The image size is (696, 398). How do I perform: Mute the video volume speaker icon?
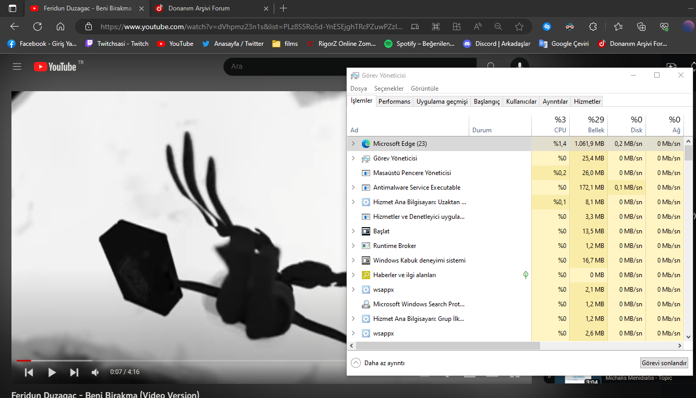point(95,372)
